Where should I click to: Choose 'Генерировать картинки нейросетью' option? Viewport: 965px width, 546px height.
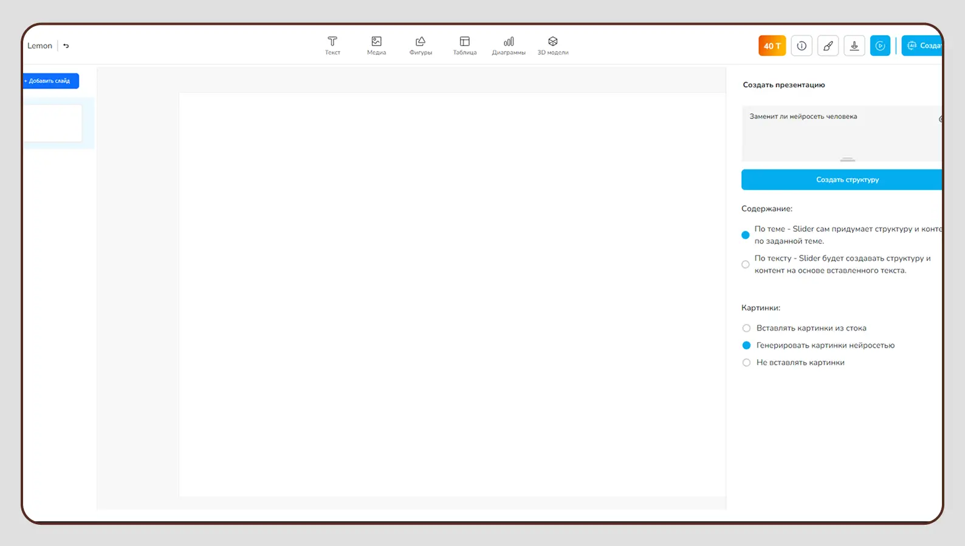747,345
